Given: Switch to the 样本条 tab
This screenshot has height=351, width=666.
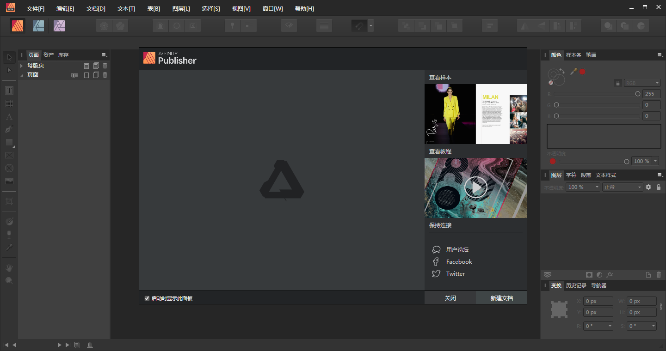Looking at the screenshot, I should tap(573, 55).
